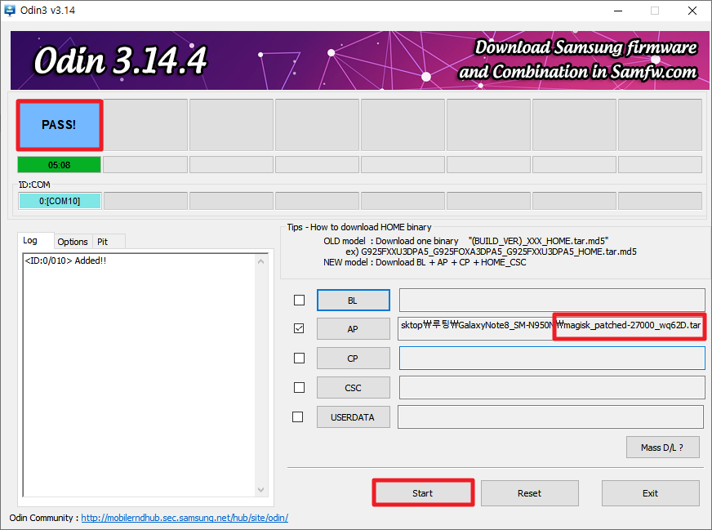Enable the CP checkbox
Viewport: 712px width, 530px height.
[299, 359]
